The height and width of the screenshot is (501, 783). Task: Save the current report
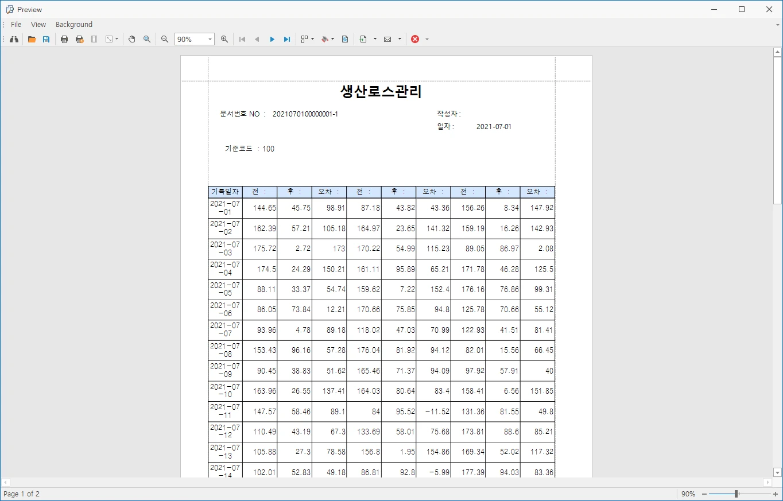[46, 39]
